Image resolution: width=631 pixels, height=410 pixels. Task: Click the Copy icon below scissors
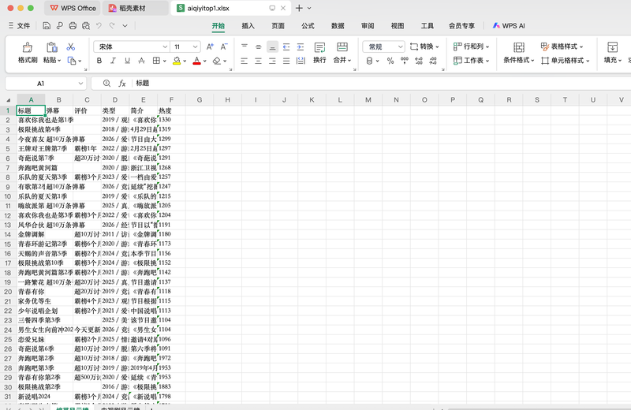72,61
